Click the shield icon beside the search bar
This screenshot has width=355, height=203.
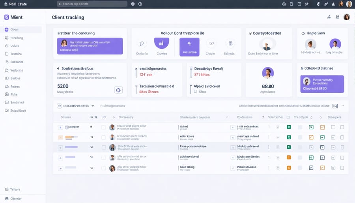133,4
